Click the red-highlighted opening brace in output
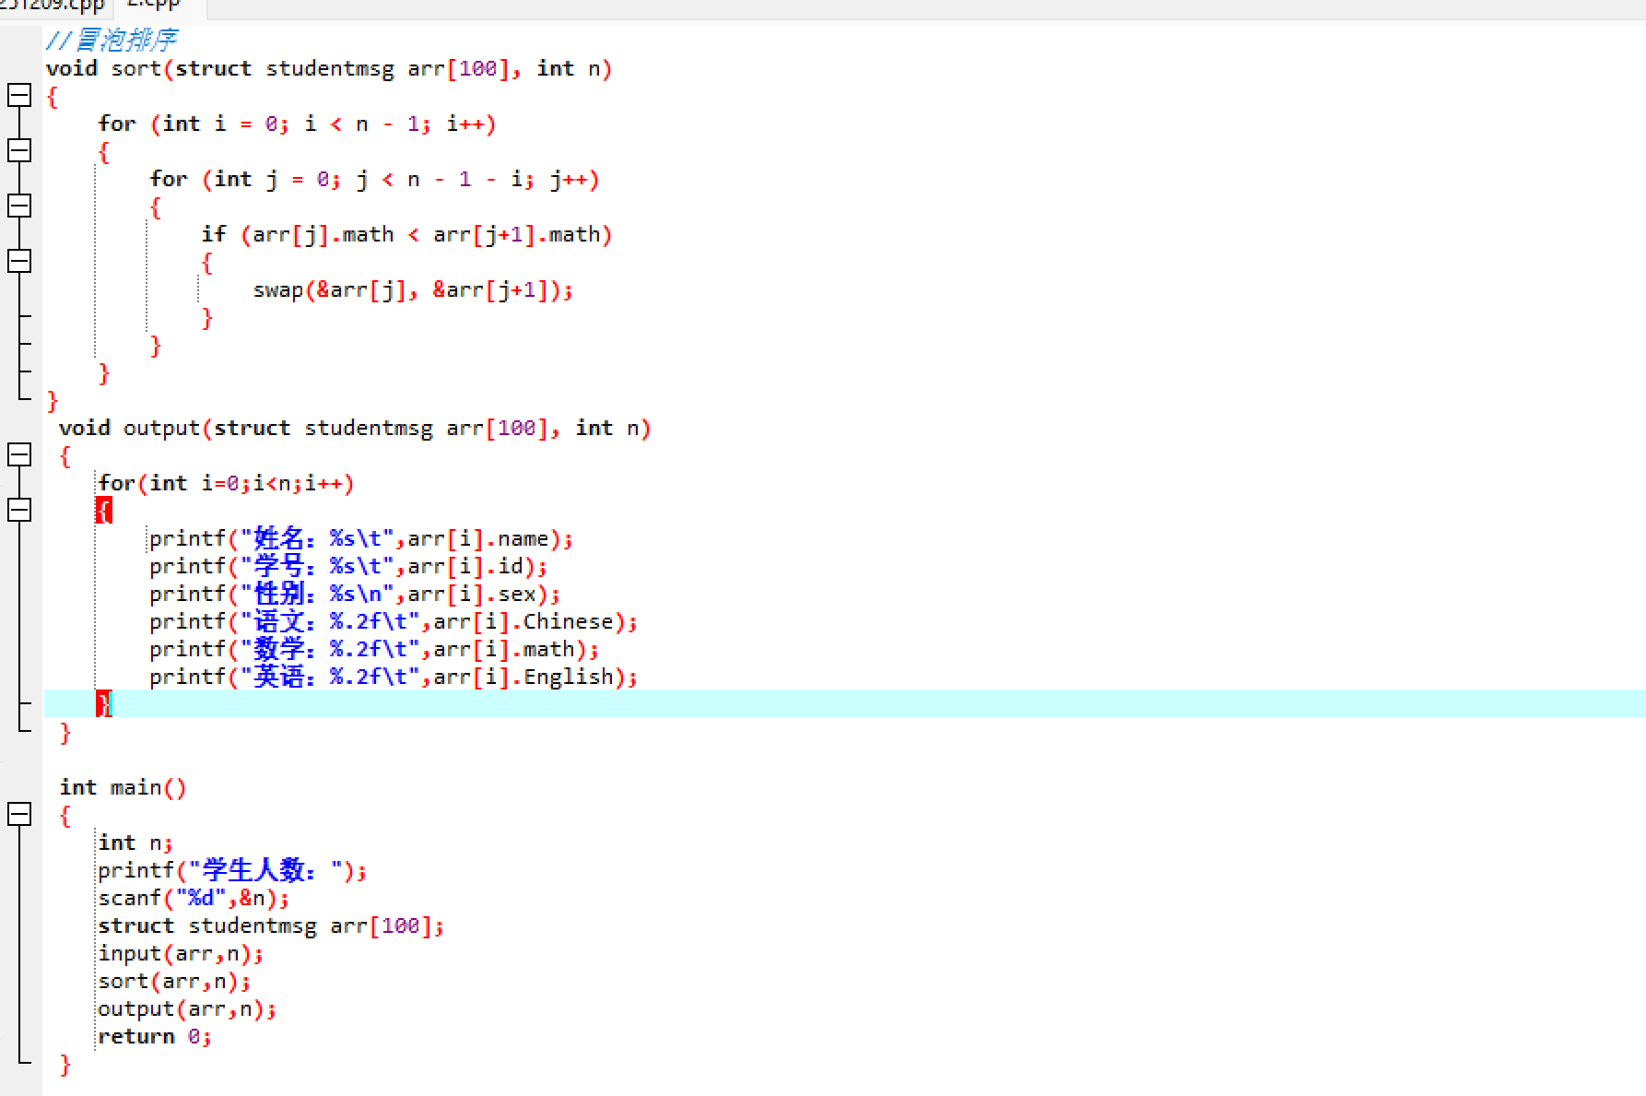The height and width of the screenshot is (1096, 1646). [x=104, y=511]
